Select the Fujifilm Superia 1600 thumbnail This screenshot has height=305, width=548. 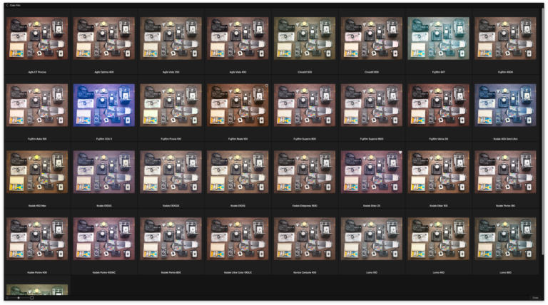(x=372, y=105)
